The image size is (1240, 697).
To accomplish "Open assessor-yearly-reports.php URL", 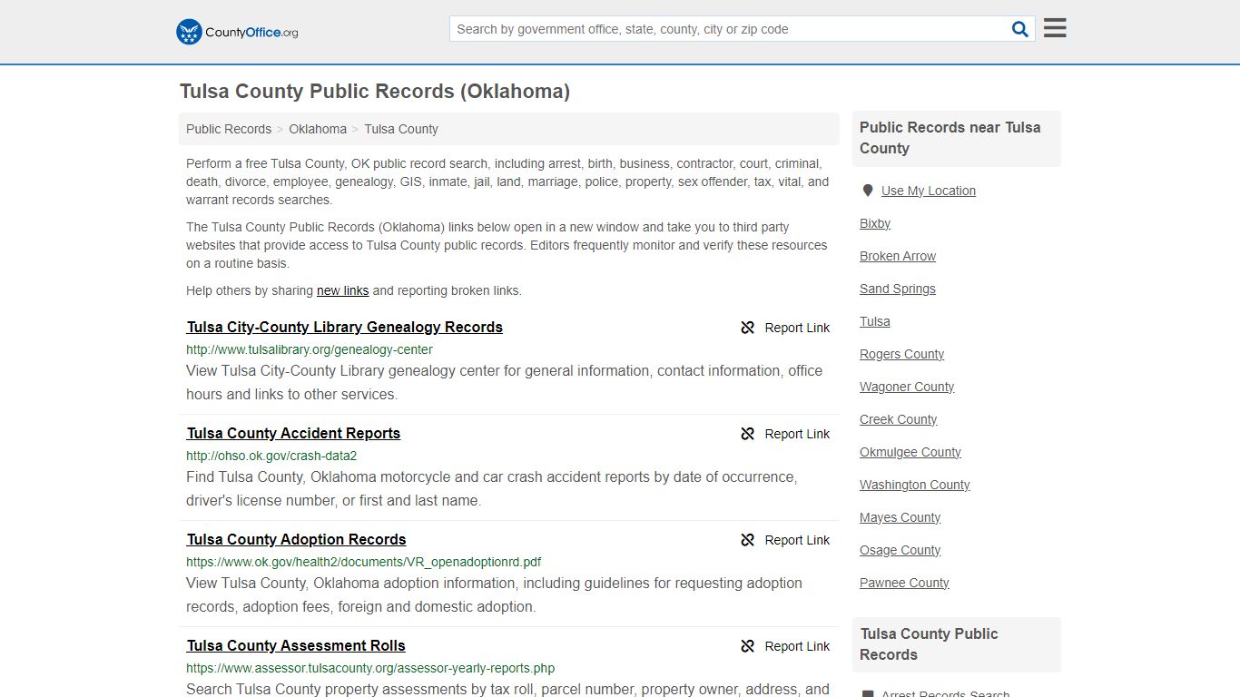I will (370, 668).
